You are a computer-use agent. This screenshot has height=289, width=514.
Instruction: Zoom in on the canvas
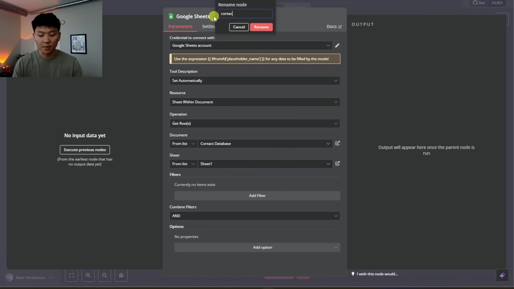(88, 275)
